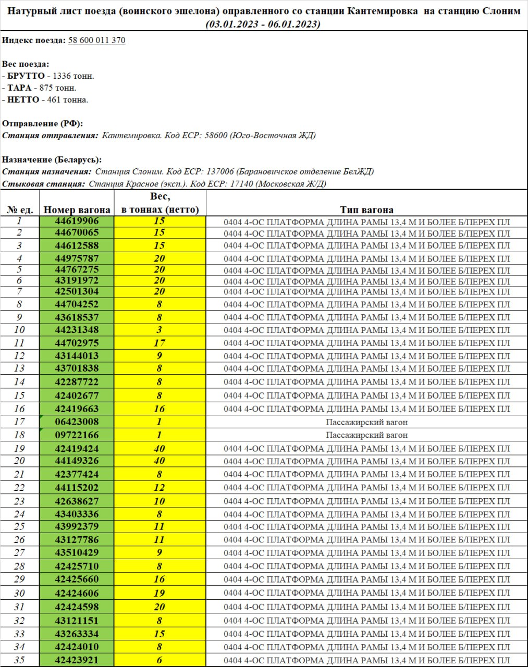Click the "БРУТТО - 1336 тонн" line
The image size is (528, 667).
click(x=50, y=76)
